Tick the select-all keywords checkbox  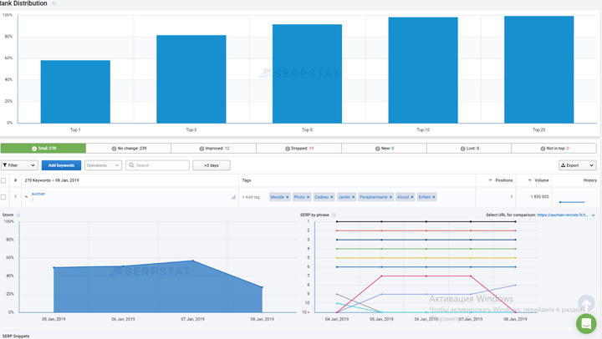[x=3, y=180]
